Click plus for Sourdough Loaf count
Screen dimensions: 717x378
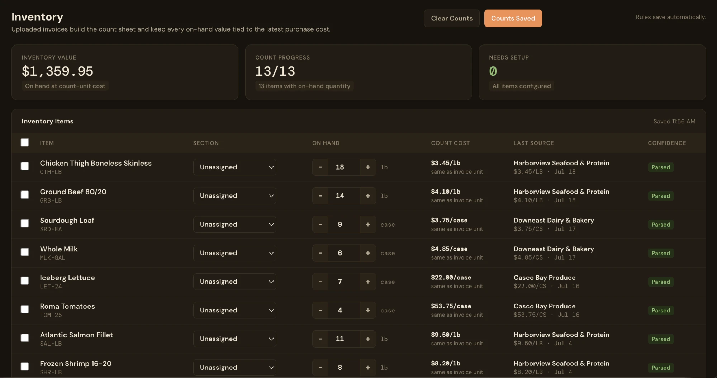pyautogui.click(x=368, y=225)
